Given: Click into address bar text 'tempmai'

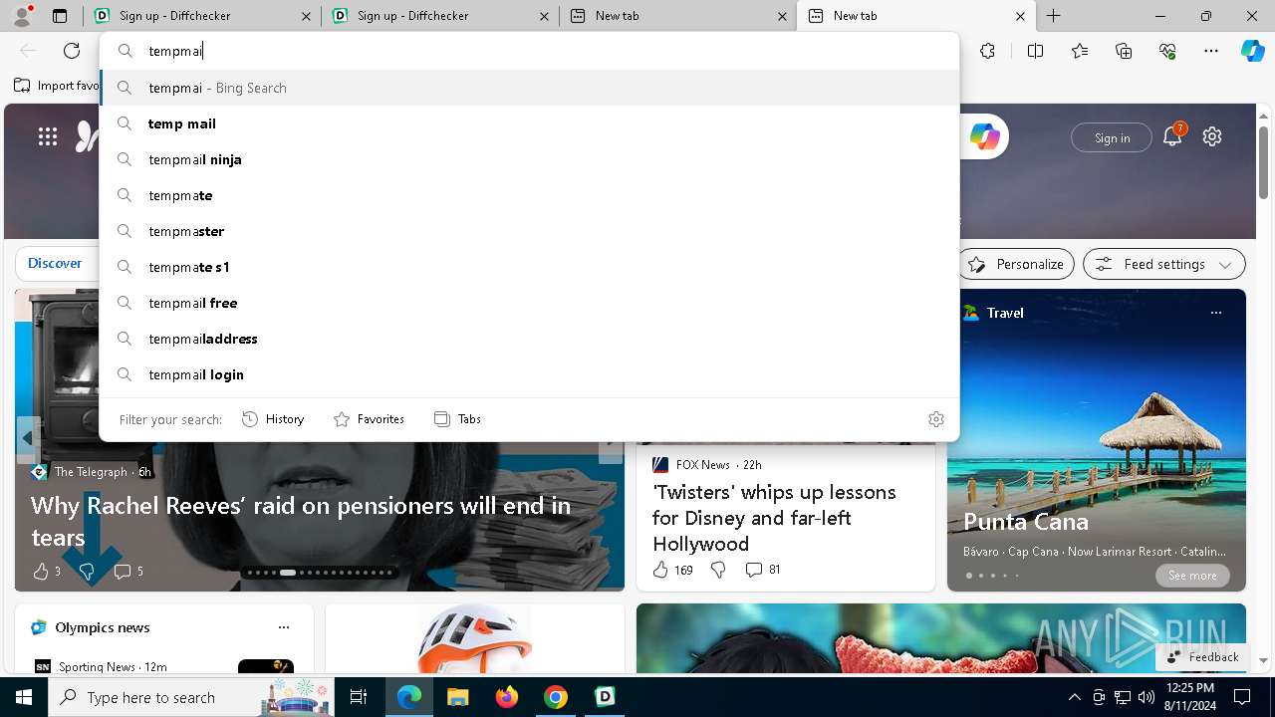Looking at the screenshot, I should [x=175, y=51].
